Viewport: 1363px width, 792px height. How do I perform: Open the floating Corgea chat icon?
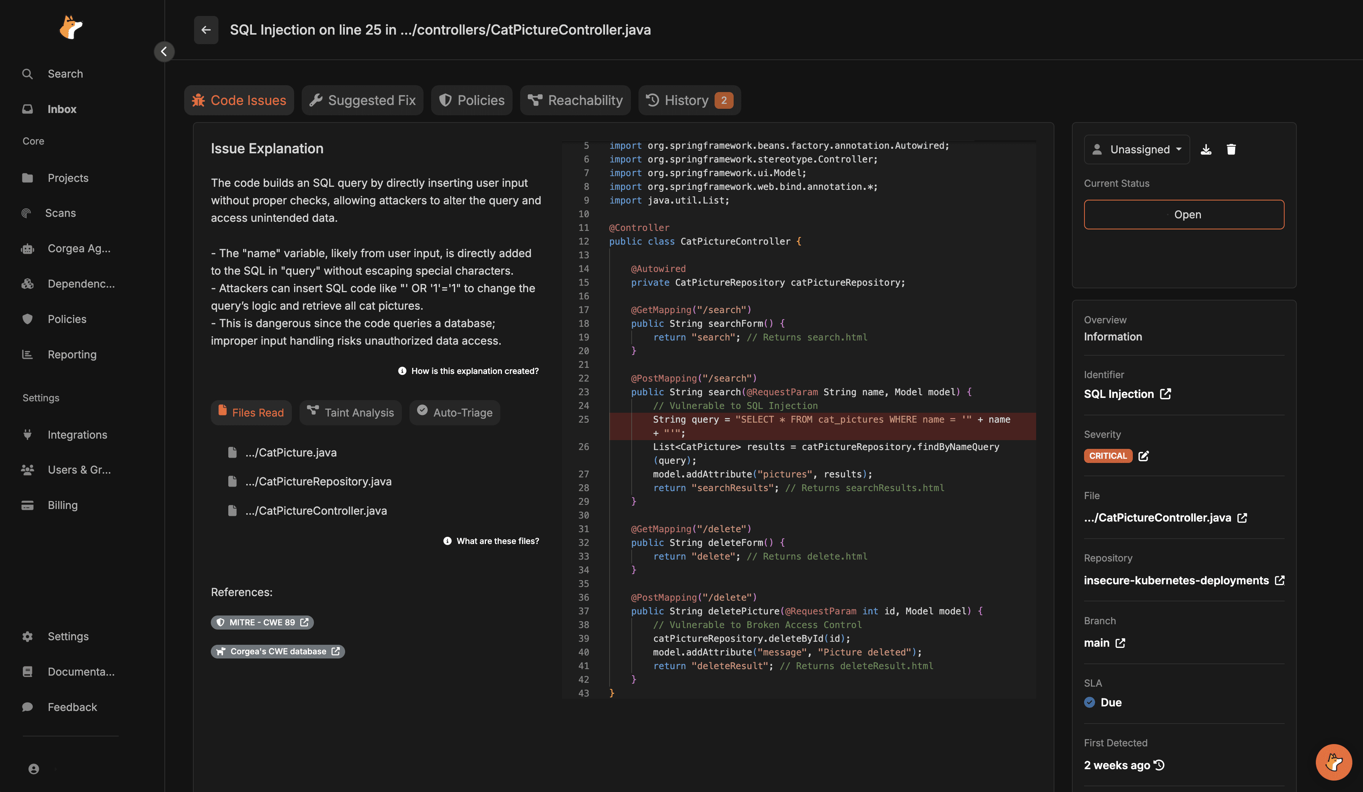[1333, 762]
